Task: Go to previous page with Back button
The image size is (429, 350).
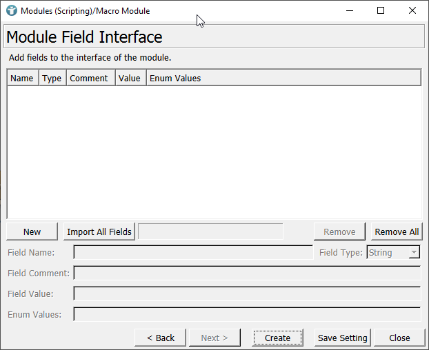Action: [160, 338]
